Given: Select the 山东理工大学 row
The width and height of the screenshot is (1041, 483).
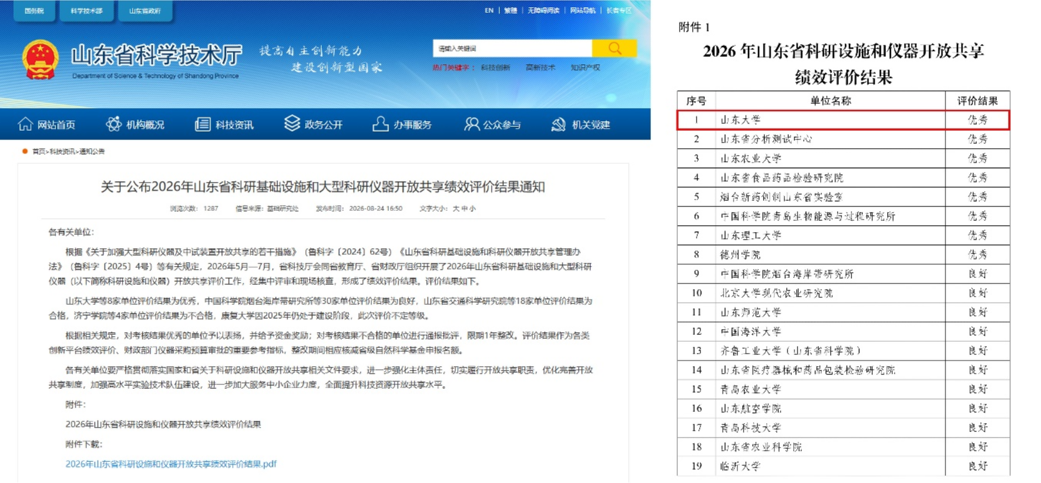Looking at the screenshot, I should point(844,236).
